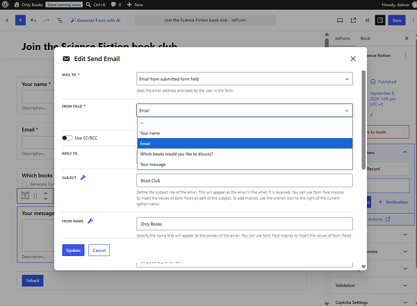The width and height of the screenshot is (417, 306).
Task: Open the Actions external link
Action: pyautogui.click(x=379, y=219)
